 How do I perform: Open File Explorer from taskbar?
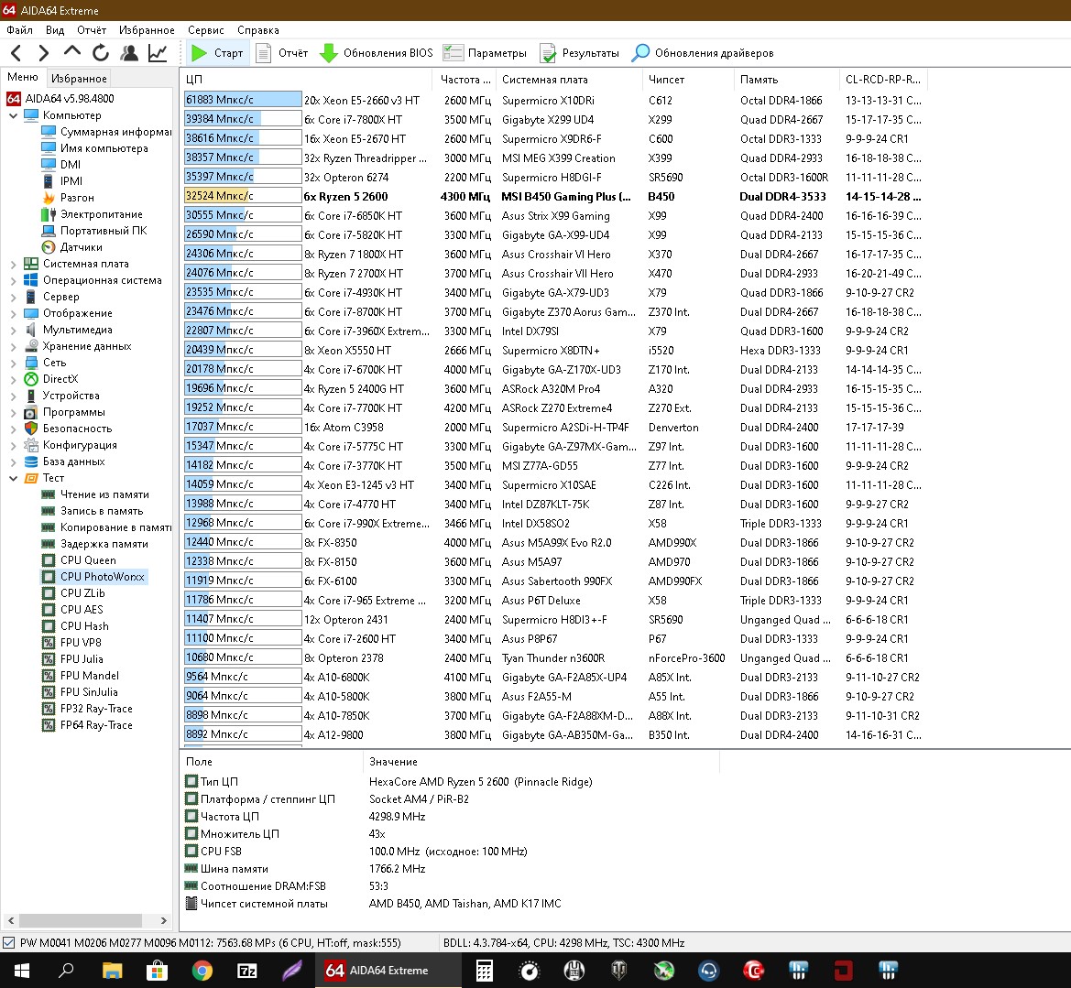[112, 971]
